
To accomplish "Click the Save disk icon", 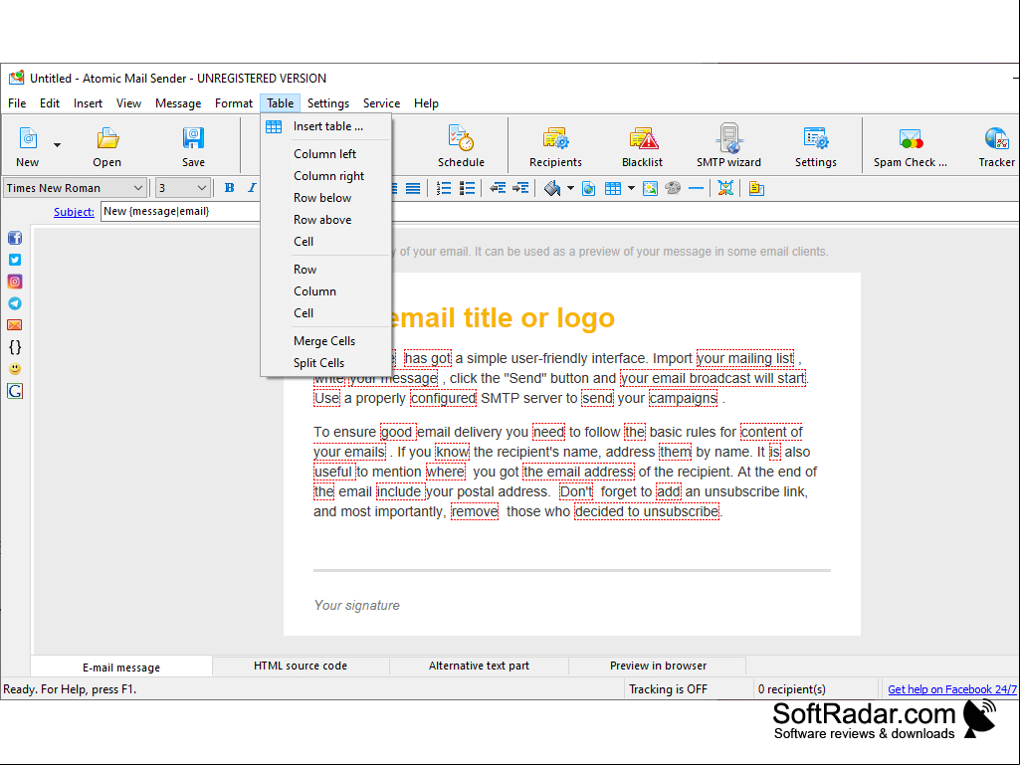I will coord(193,138).
